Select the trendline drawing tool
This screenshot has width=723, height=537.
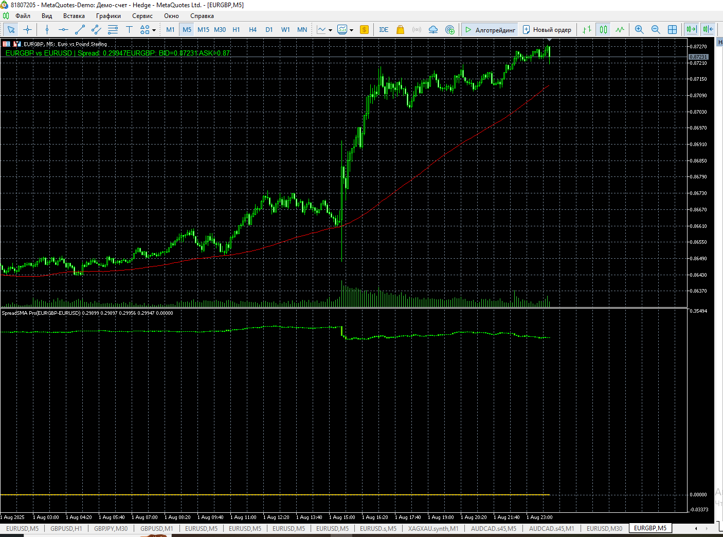tap(80, 30)
